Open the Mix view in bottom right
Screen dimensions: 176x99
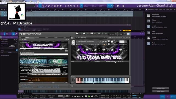coord(167,97)
